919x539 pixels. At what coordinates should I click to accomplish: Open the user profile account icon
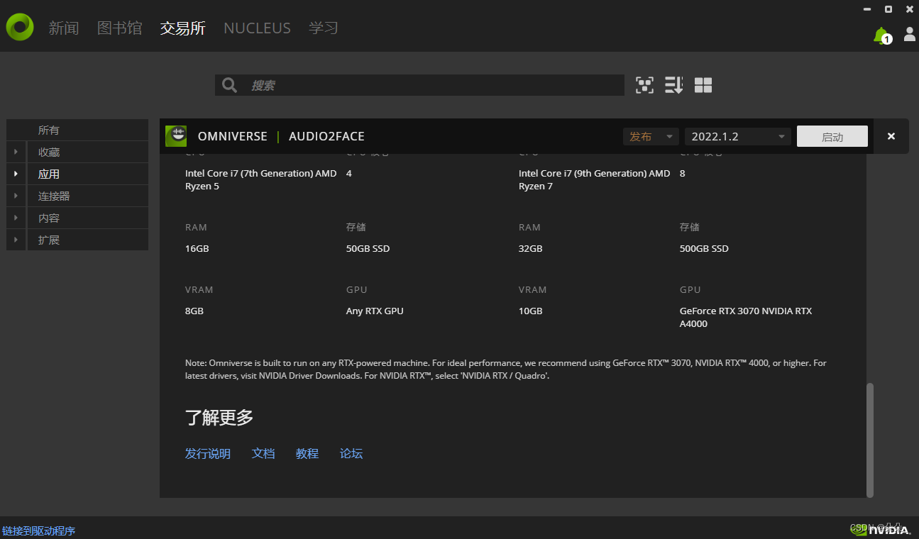(909, 34)
